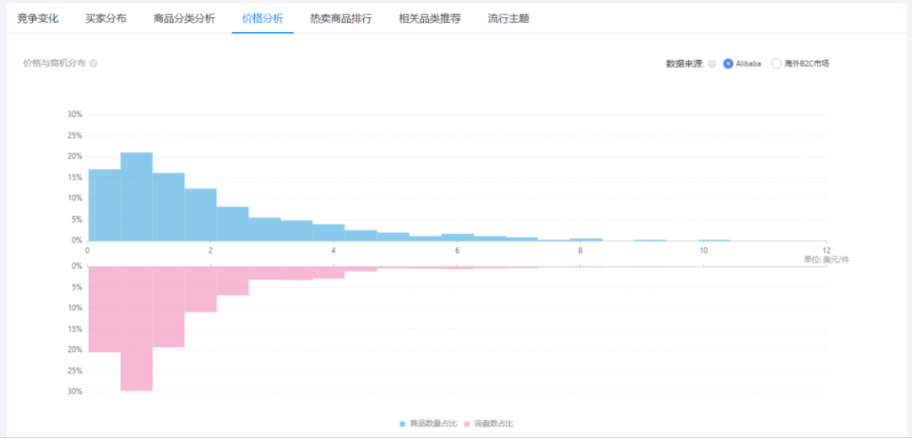Go to the 热卖商品排行 tab
This screenshot has height=439, width=912.
pos(341,19)
